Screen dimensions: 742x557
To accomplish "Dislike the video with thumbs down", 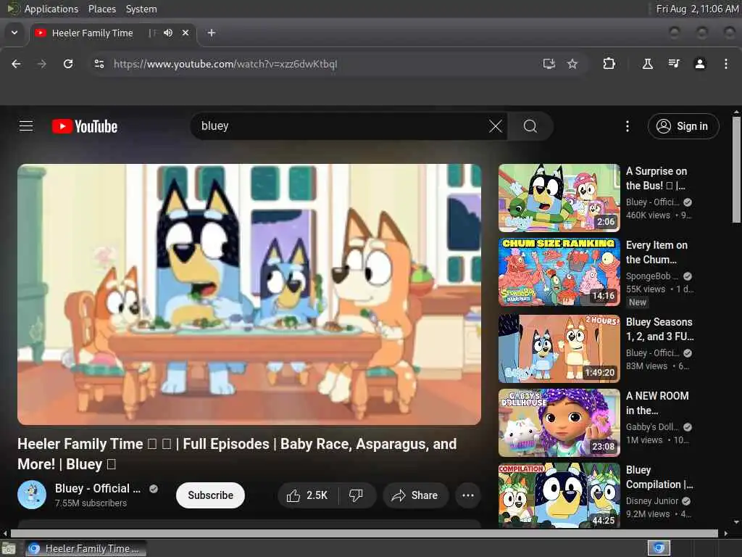I will 356,495.
